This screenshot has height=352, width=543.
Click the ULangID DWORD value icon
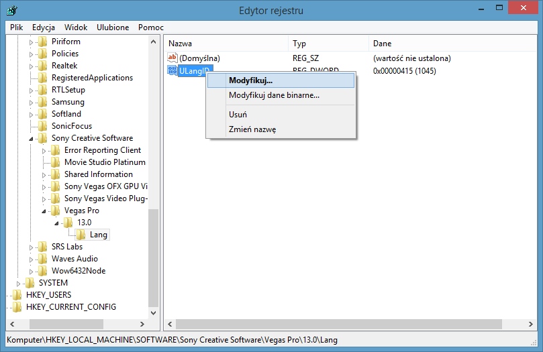172,71
